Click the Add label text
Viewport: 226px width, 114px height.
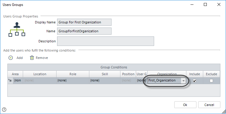click(20, 58)
